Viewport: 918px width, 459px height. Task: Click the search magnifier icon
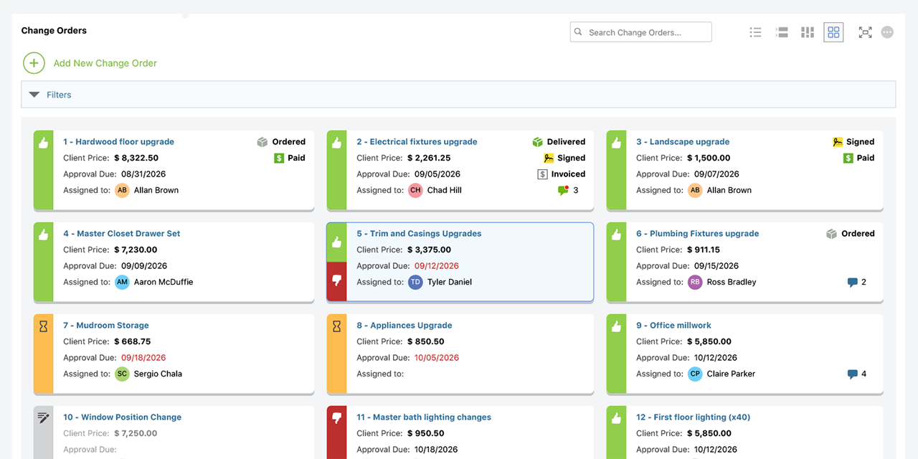coord(579,32)
